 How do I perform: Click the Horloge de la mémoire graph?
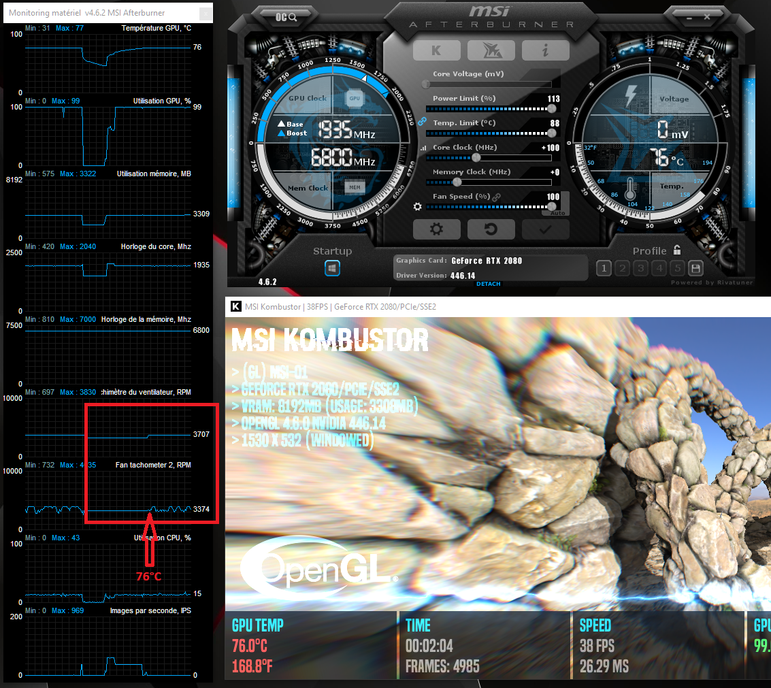tap(108, 354)
